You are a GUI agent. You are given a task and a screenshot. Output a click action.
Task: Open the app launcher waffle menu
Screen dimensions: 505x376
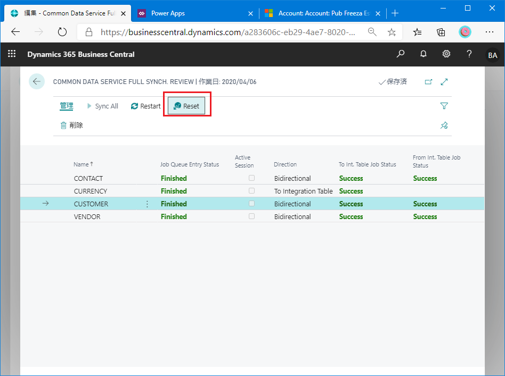12,54
